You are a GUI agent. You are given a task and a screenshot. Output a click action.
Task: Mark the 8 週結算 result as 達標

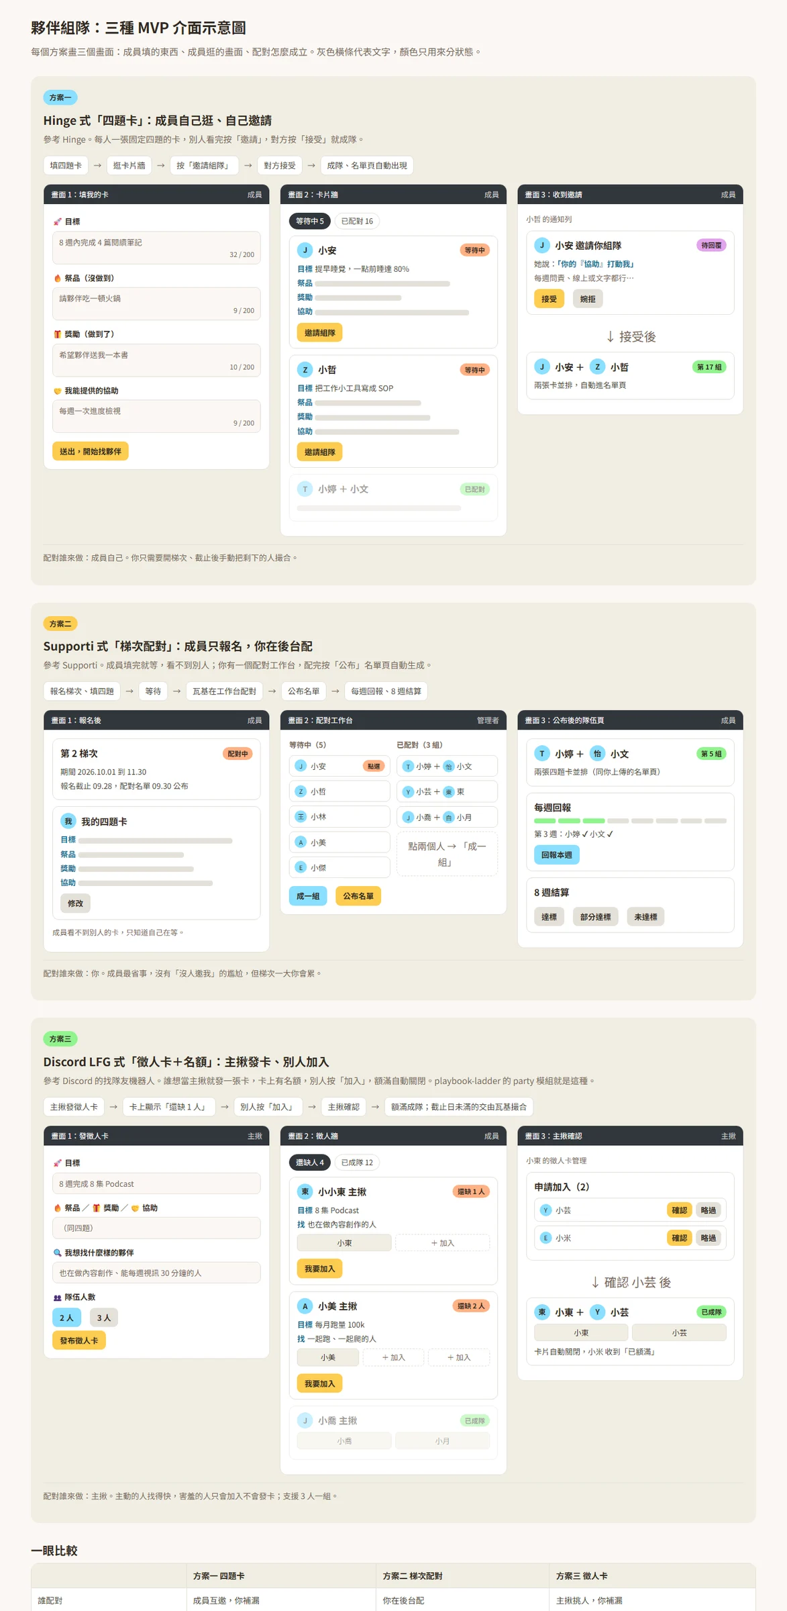pyautogui.click(x=549, y=917)
